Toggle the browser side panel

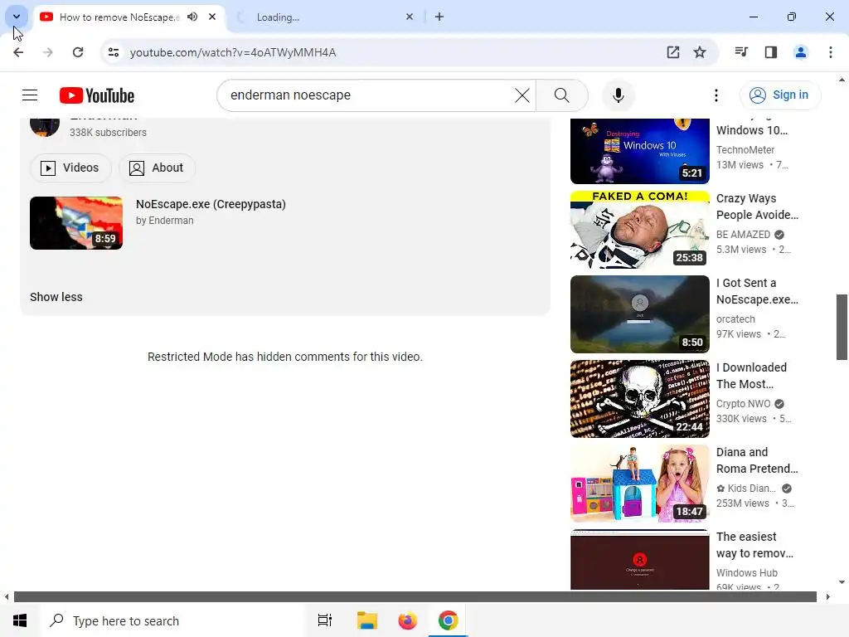tap(770, 52)
